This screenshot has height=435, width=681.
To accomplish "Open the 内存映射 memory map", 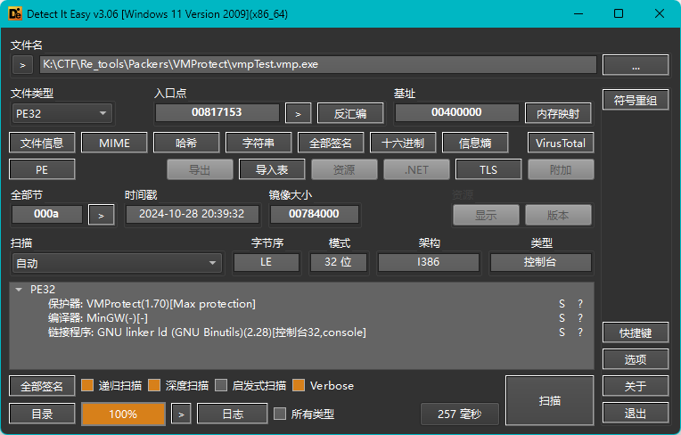I will [x=558, y=114].
